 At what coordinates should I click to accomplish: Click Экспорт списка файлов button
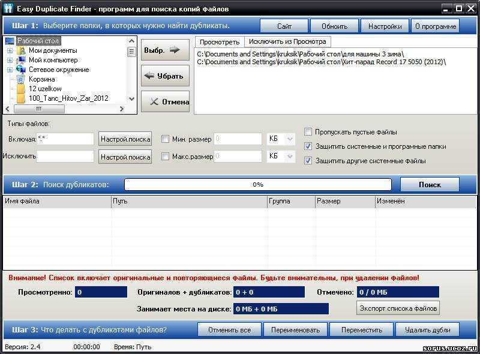tap(398, 308)
